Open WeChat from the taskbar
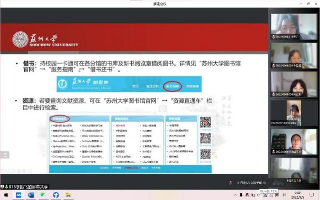320x200 pixels. tap(43, 195)
